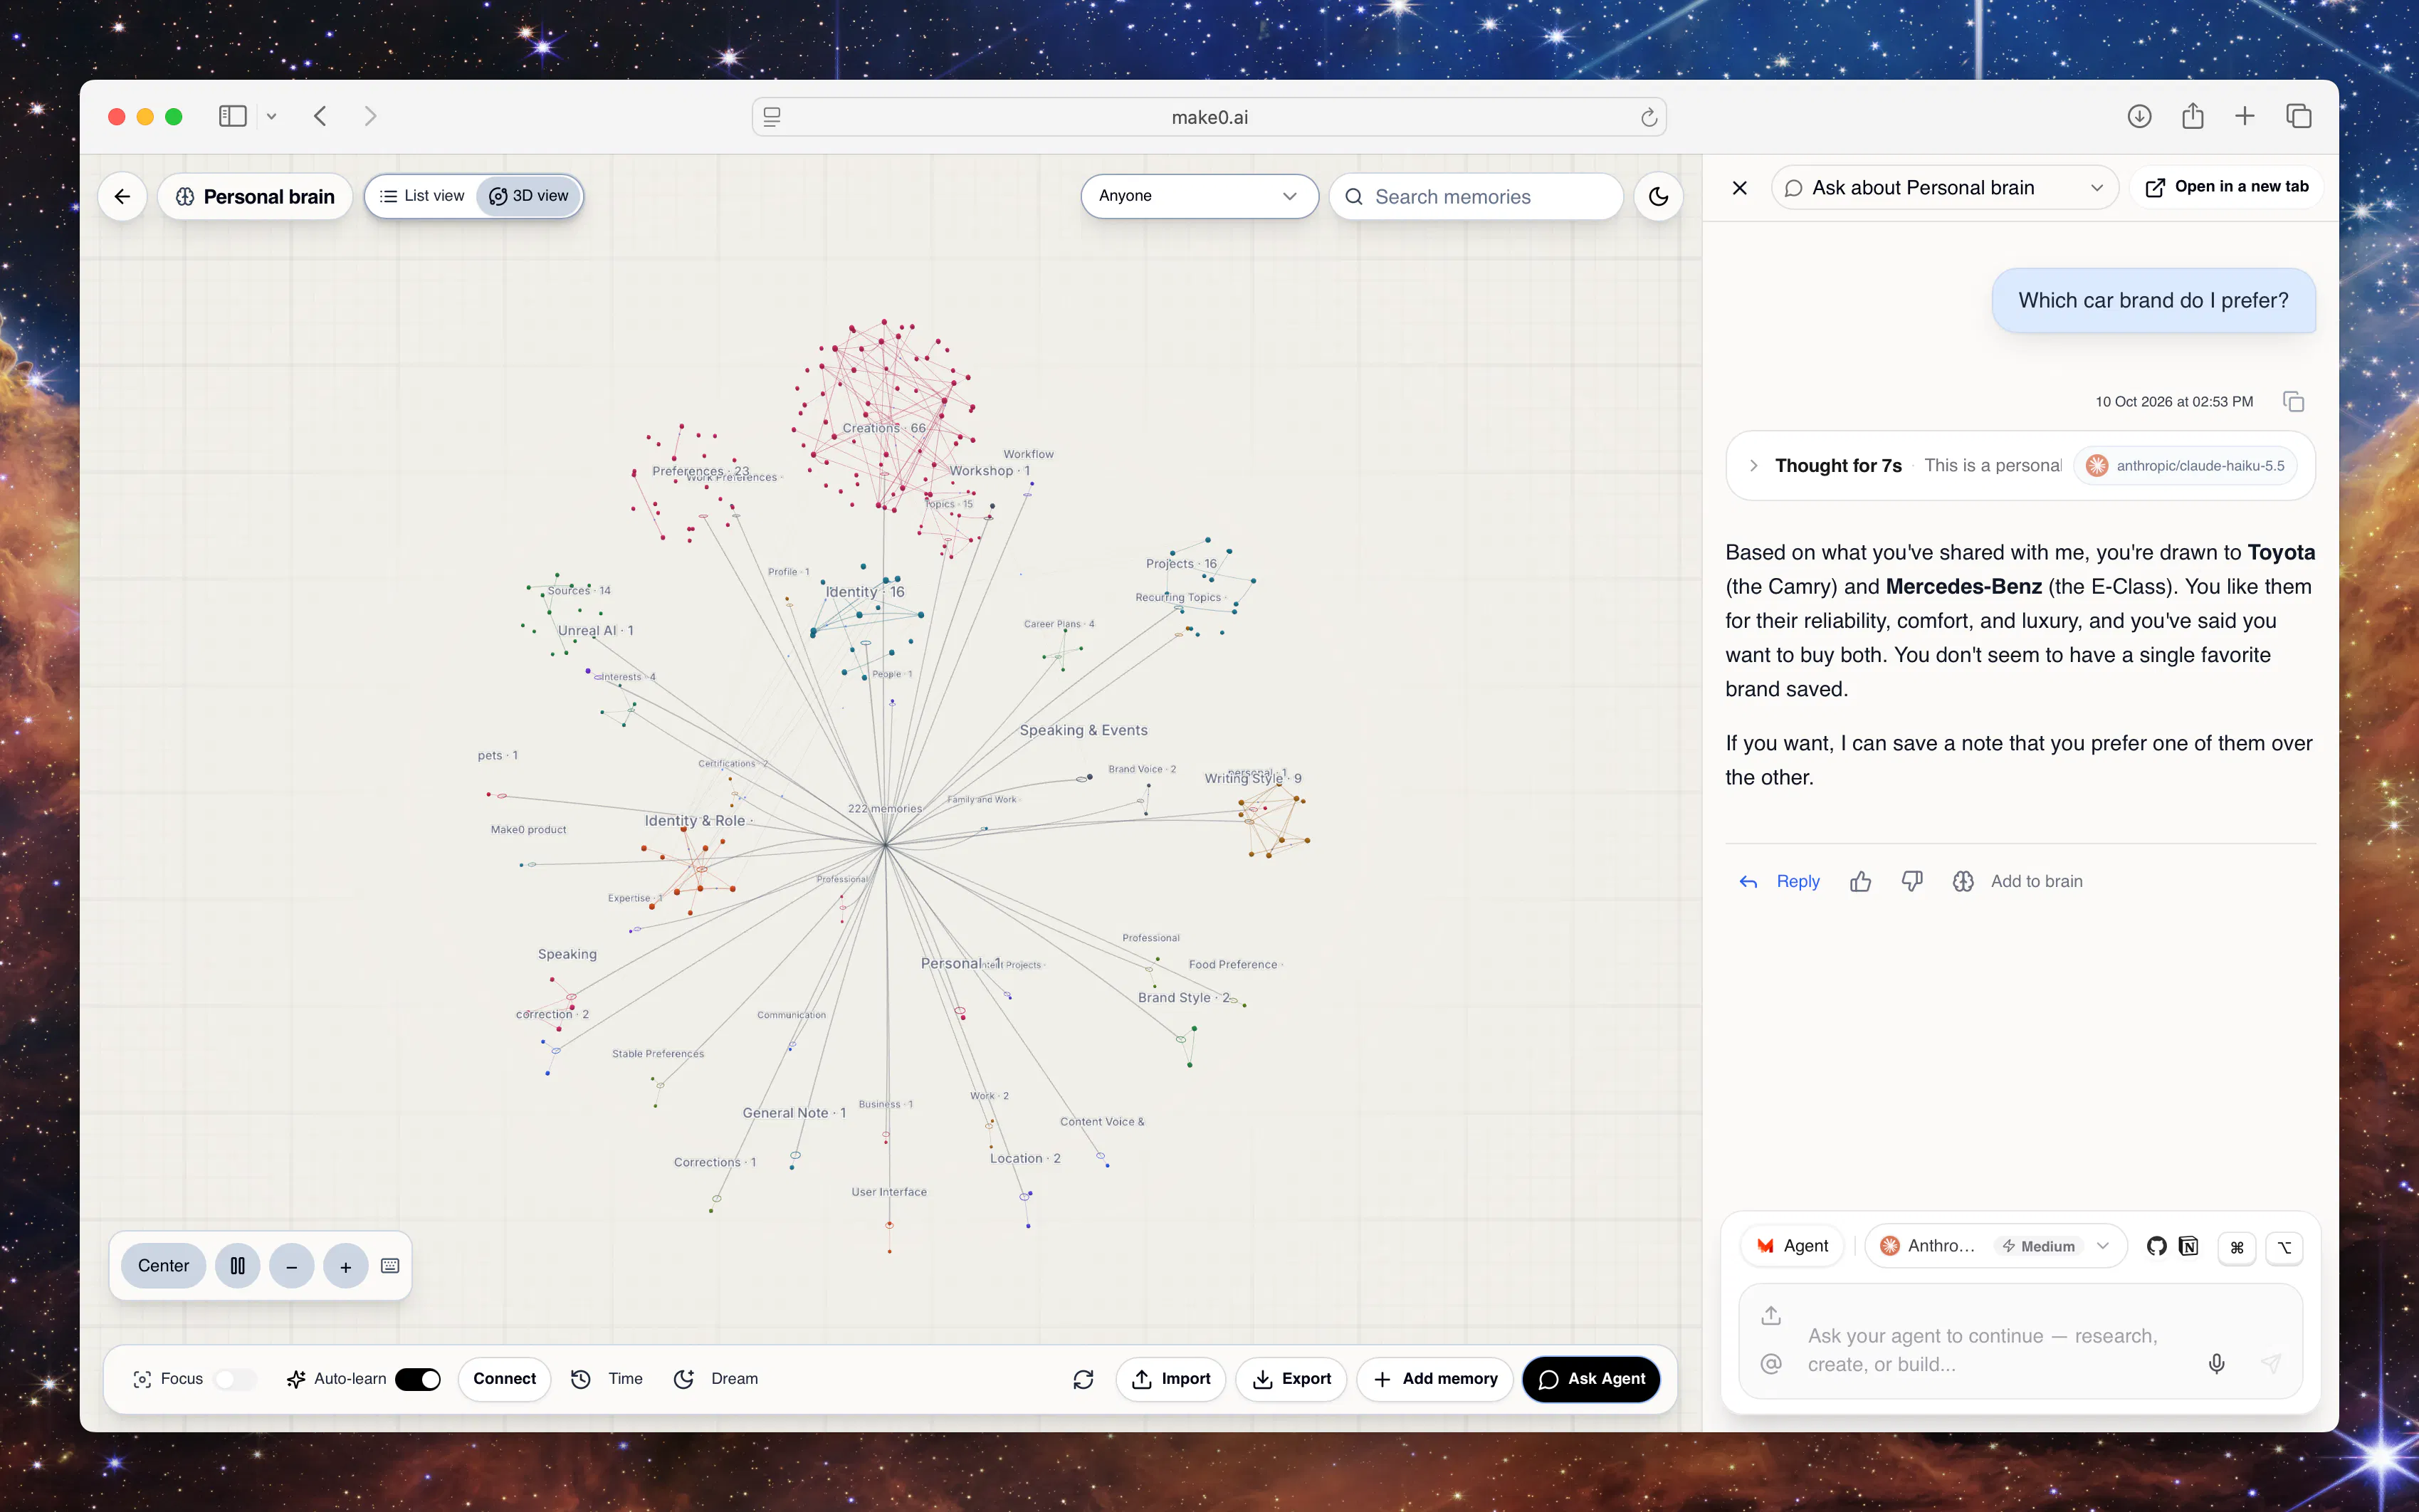Click the mention @ icon in chat box
The height and width of the screenshot is (1512, 2419).
[1771, 1364]
